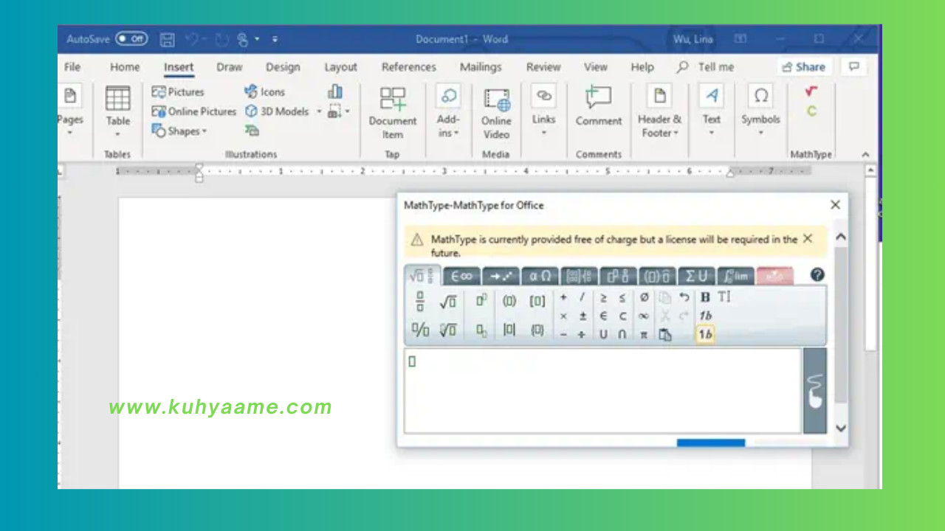Click the Online Video button

click(497, 114)
